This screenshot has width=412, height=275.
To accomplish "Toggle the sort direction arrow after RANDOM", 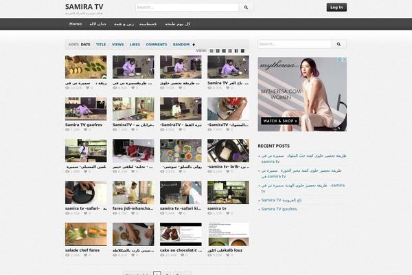I will point(194,45).
